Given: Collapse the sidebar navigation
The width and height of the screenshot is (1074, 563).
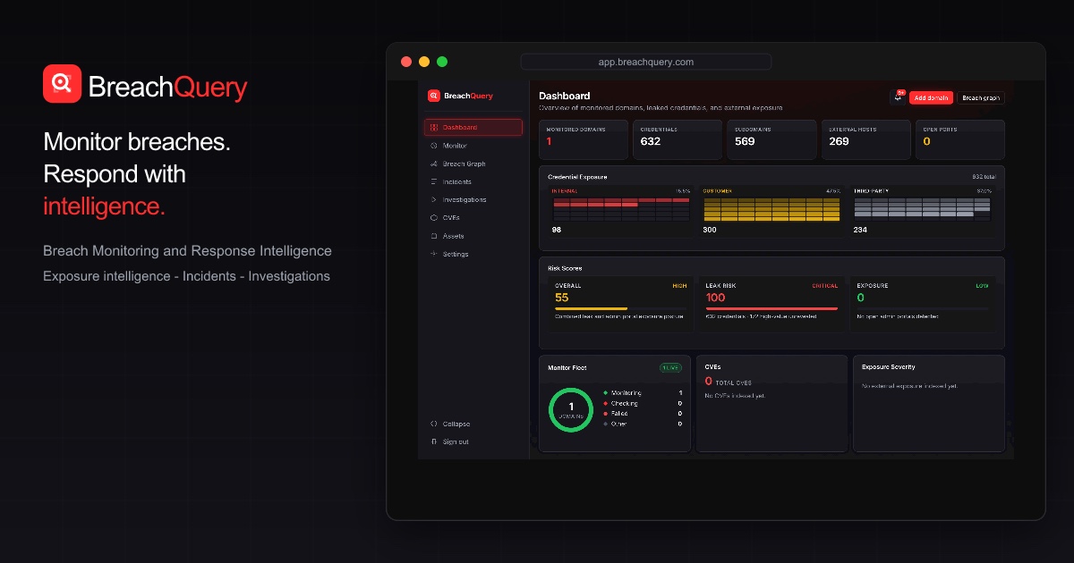Looking at the screenshot, I should click(x=449, y=424).
